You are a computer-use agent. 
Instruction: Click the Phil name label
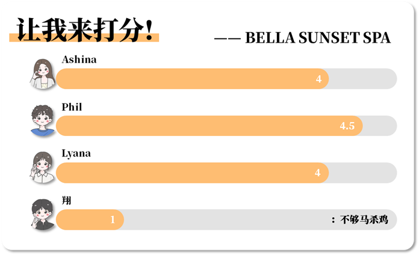(72, 107)
